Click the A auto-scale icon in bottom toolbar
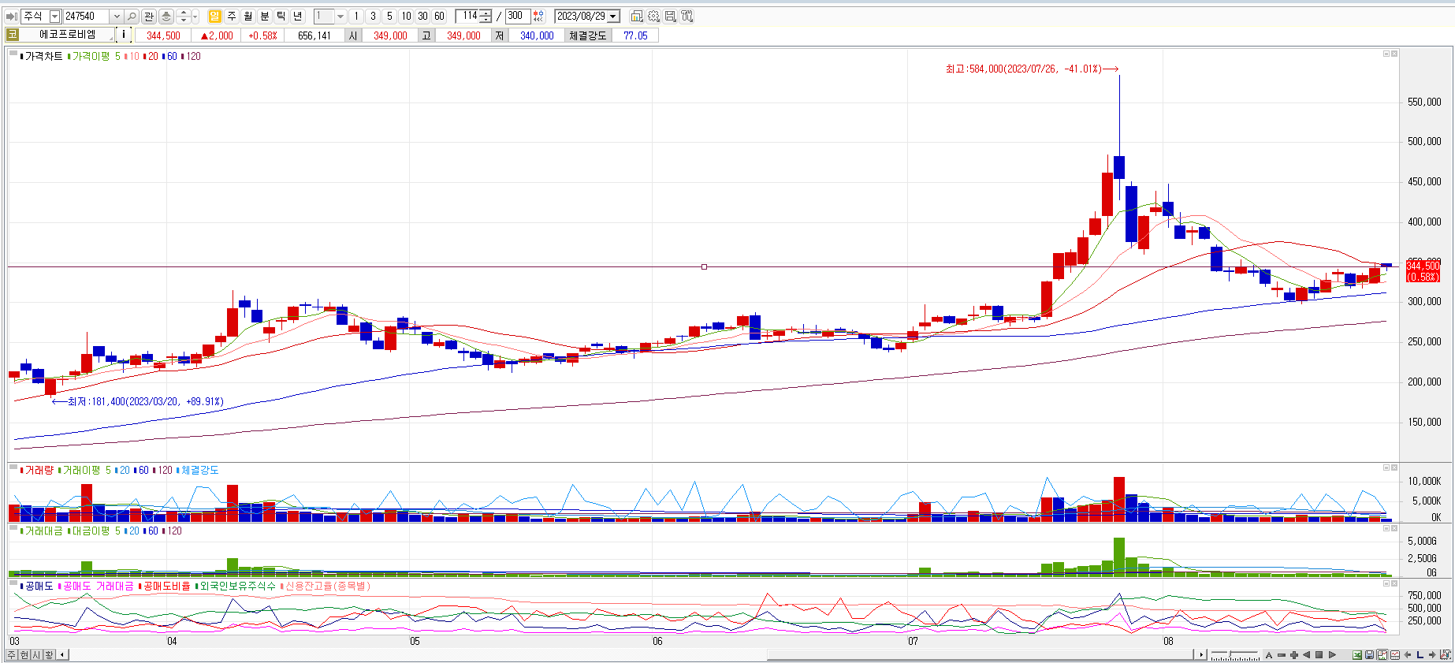 pyautogui.click(x=1269, y=654)
